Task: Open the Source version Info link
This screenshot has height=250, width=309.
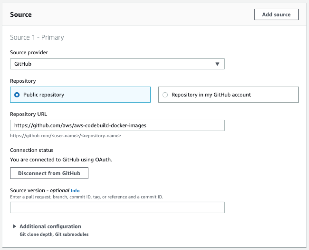Action: (x=75, y=191)
